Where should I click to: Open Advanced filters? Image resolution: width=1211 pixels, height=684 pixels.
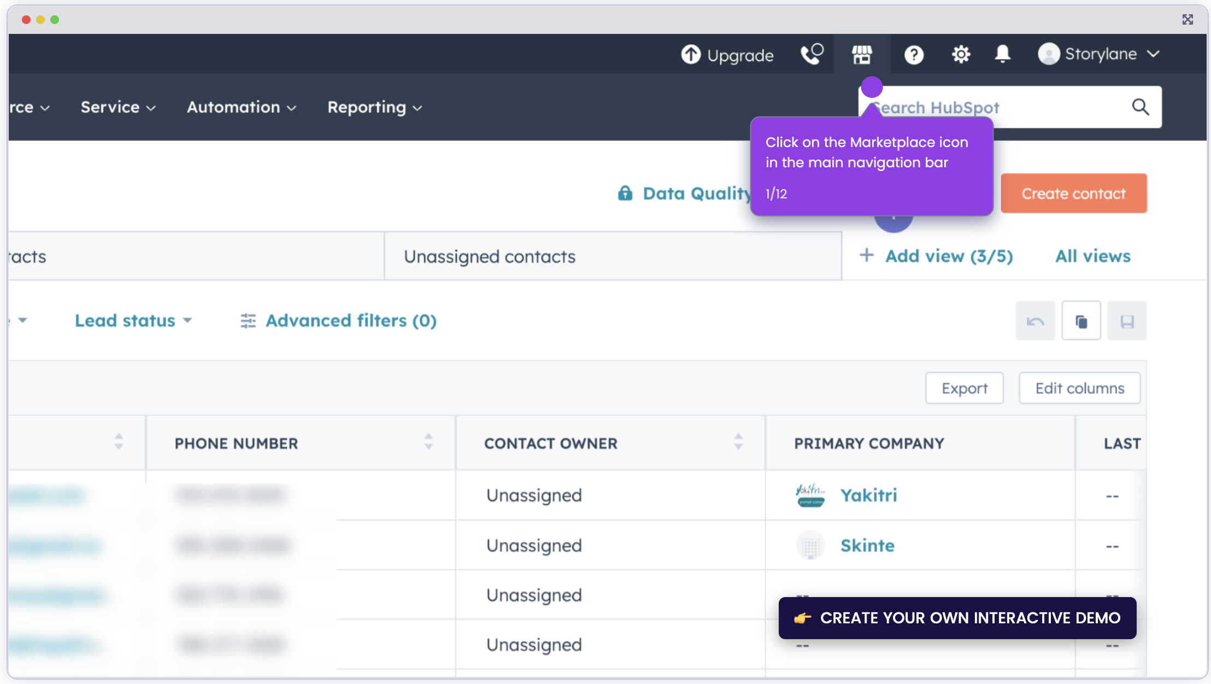point(338,320)
